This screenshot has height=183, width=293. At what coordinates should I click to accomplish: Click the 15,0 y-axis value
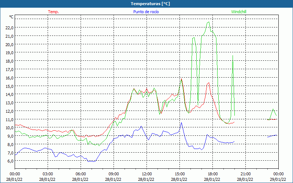[10, 86]
